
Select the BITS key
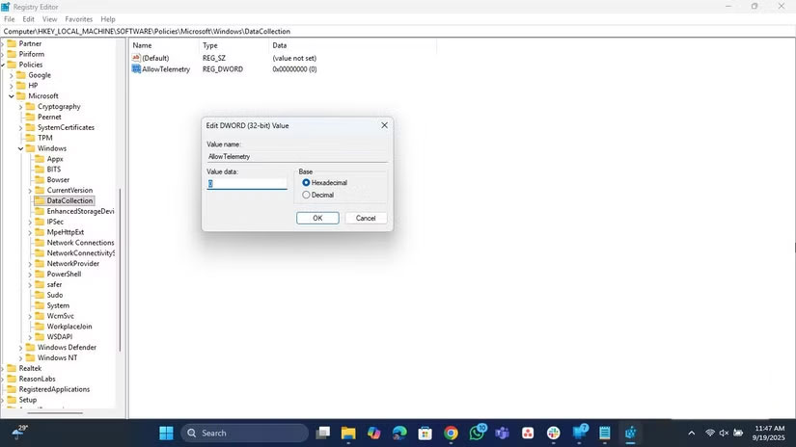tap(53, 170)
